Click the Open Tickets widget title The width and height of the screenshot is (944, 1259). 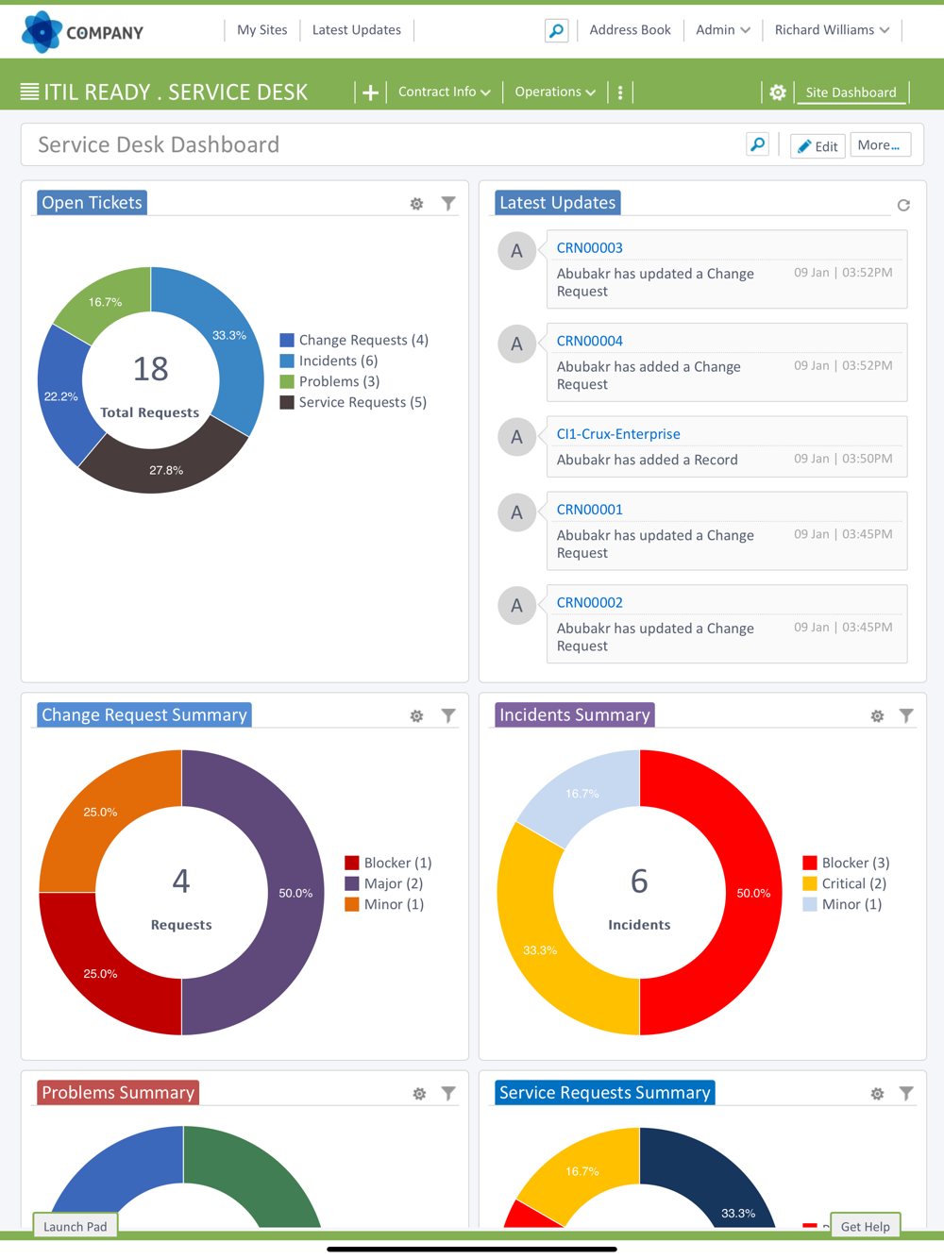[92, 203]
